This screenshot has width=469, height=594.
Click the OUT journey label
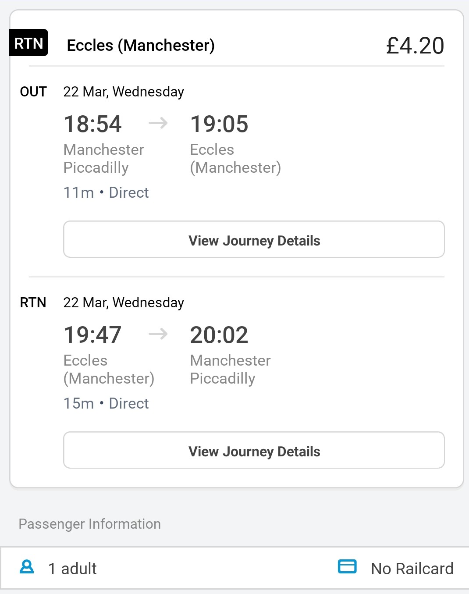point(33,92)
